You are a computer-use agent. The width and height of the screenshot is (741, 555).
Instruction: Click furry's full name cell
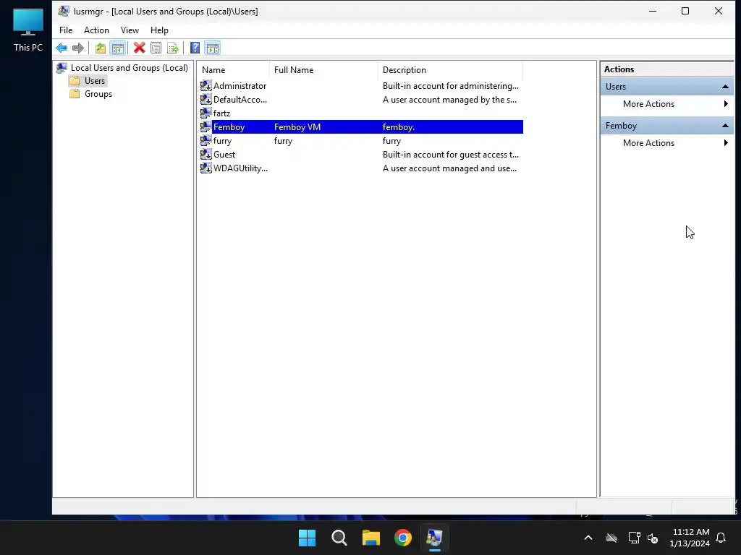[x=283, y=141]
